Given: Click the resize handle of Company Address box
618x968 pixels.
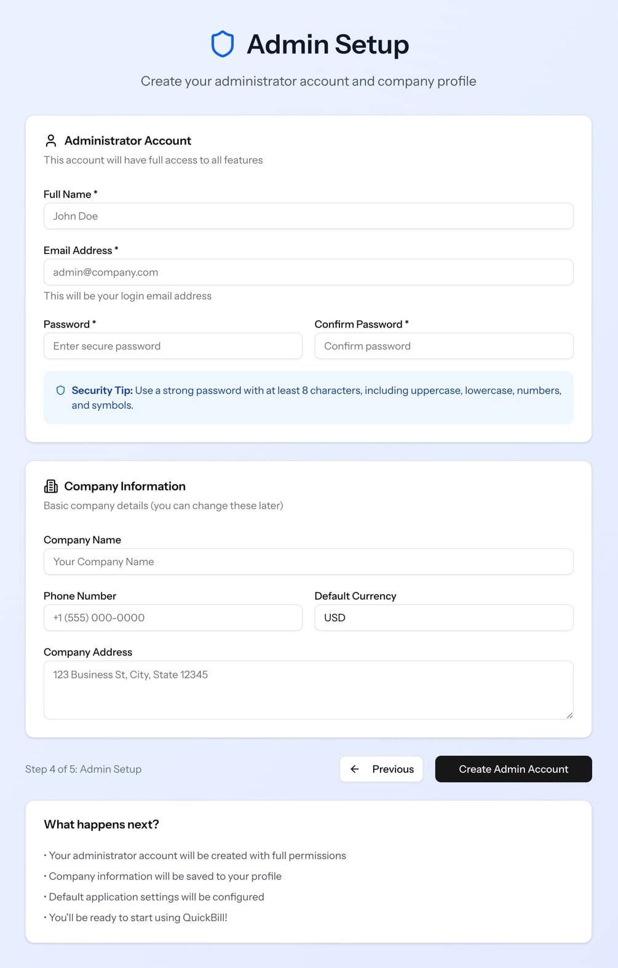Looking at the screenshot, I should 569,715.
